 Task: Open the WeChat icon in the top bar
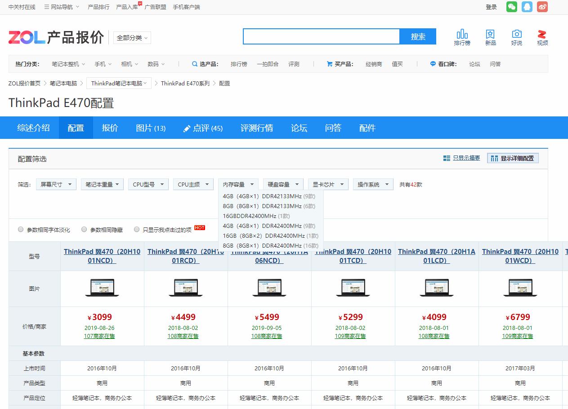511,7
